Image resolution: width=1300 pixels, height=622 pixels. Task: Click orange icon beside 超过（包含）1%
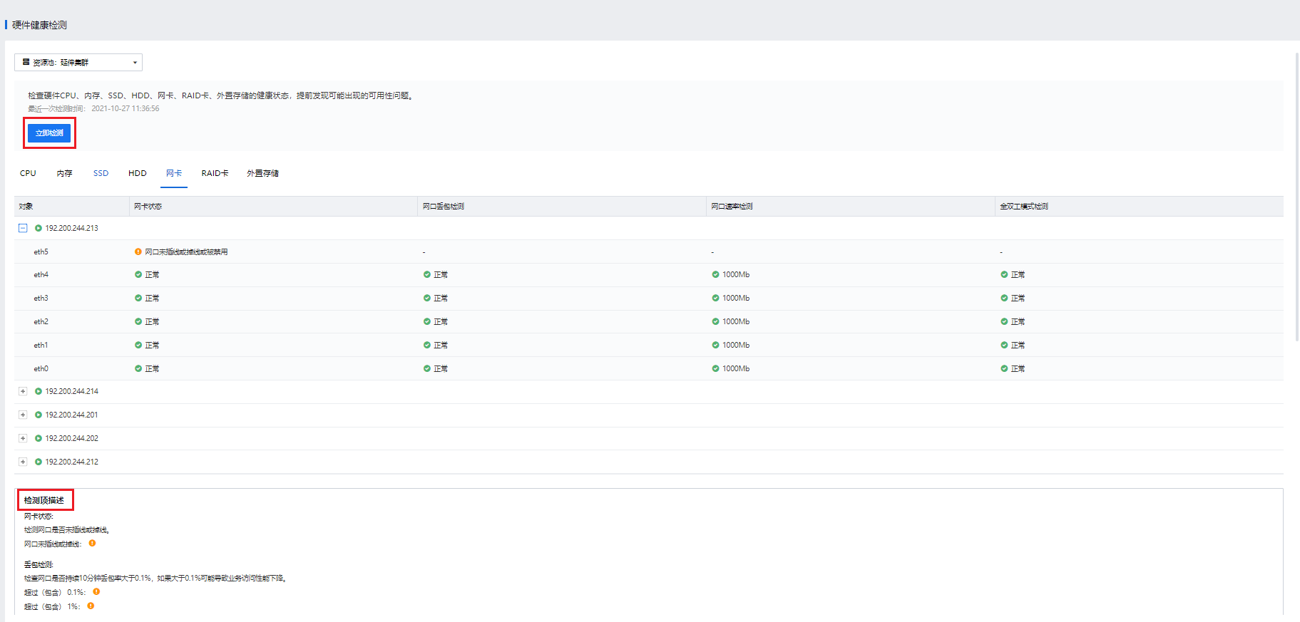point(91,606)
